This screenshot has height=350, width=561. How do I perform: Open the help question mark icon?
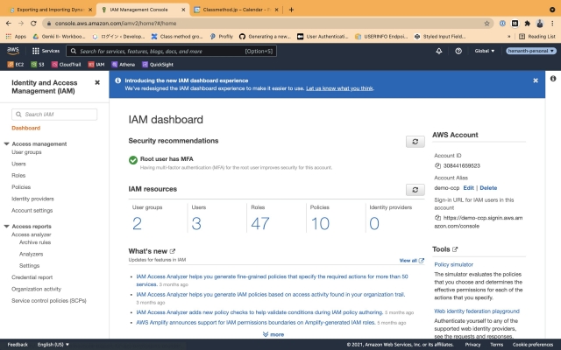tap(458, 51)
